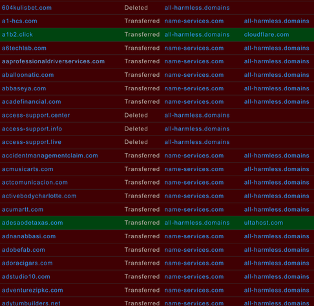This screenshot has height=306, width=314.
Task: Open the adobefab.com domain link
Action: pos(23,250)
